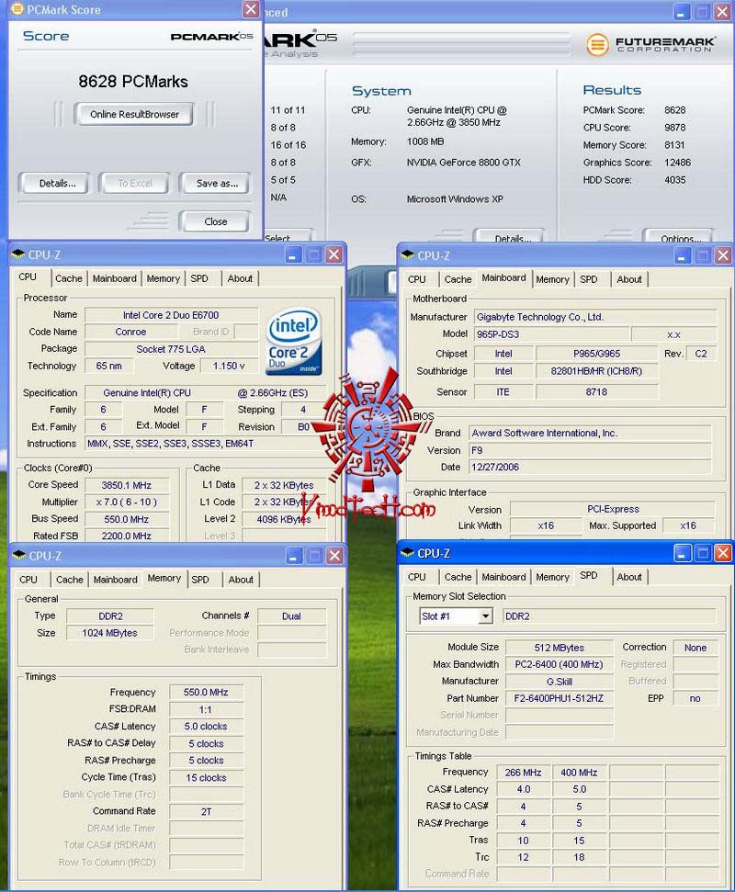The image size is (735, 892).
Task: Click SPD Manufacturer value 'G.Skill'
Action: 560,682
